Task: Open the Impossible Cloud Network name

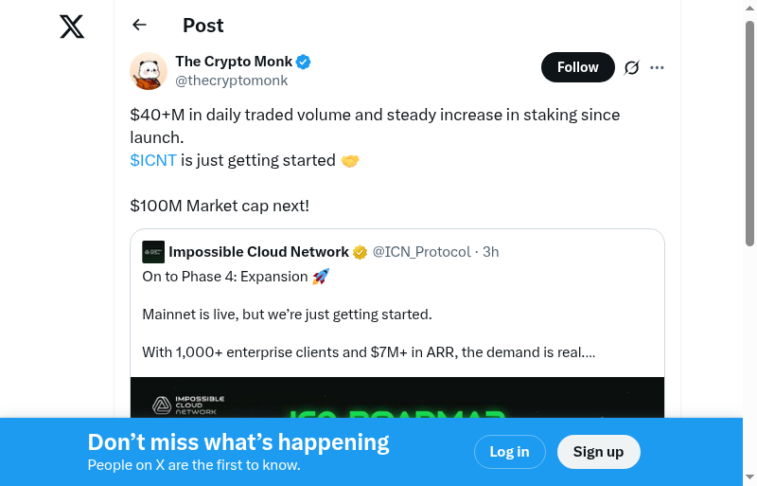Action: click(258, 252)
